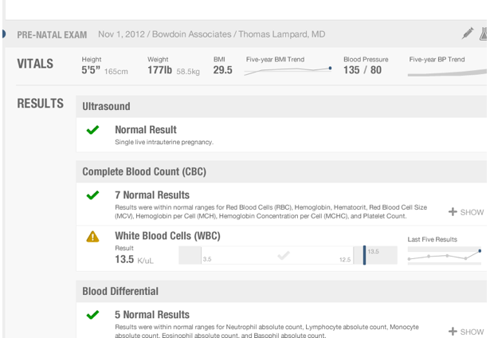Click the green checkmark beside the Ultrasound Normal Result
Image resolution: width=490 pixels, height=338 pixels.
93,130
